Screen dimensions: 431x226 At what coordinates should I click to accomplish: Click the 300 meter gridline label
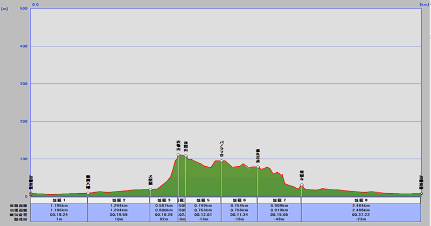23,84
